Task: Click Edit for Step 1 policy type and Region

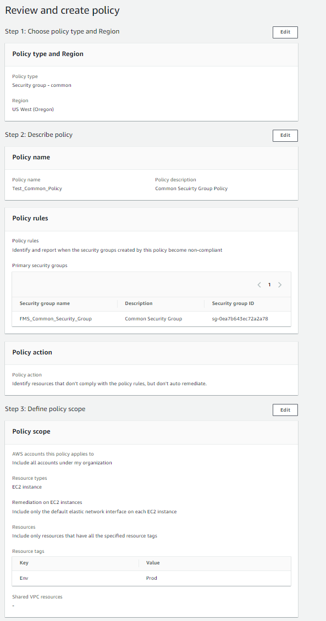Action: [x=285, y=32]
